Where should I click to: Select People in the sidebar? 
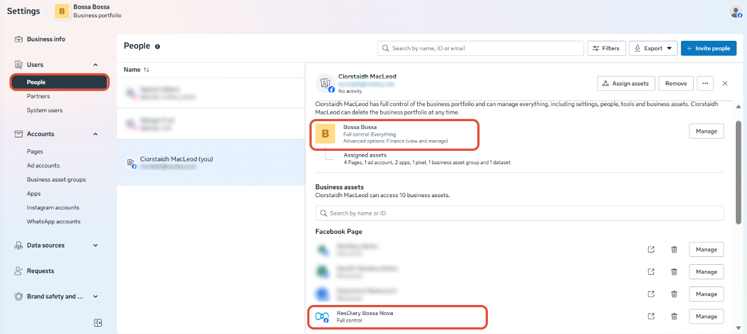click(x=59, y=82)
